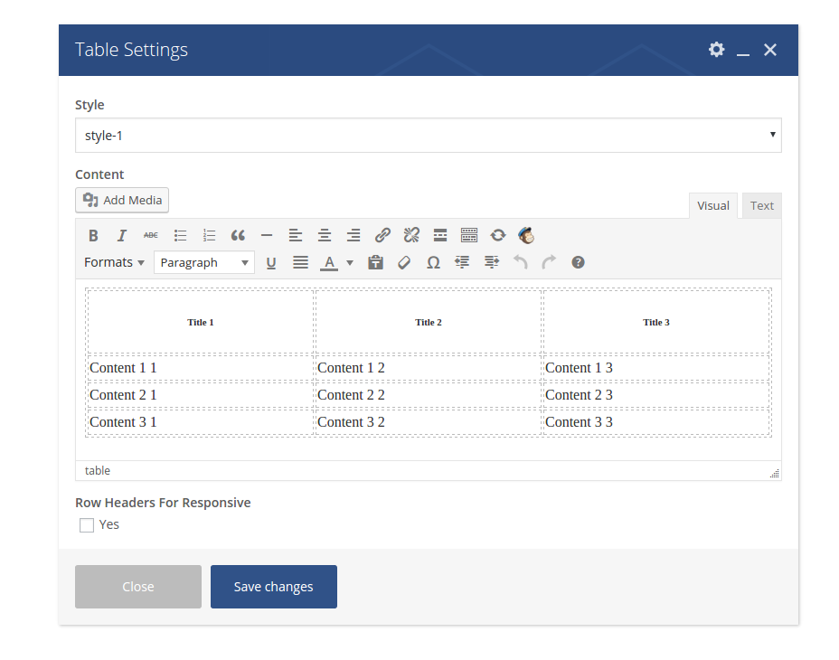Open the Paragraph format dropdown
839x660 pixels.
(x=204, y=262)
